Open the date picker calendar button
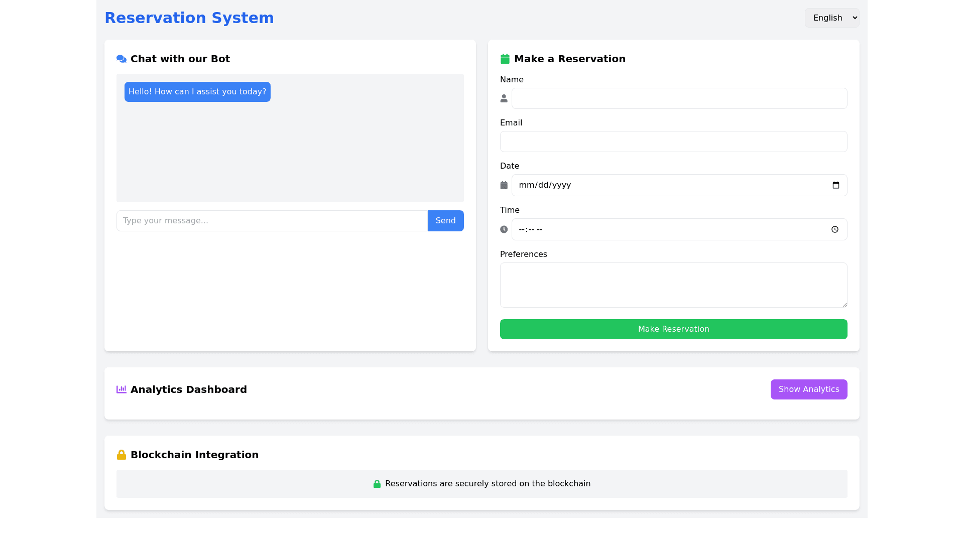 pos(835,185)
